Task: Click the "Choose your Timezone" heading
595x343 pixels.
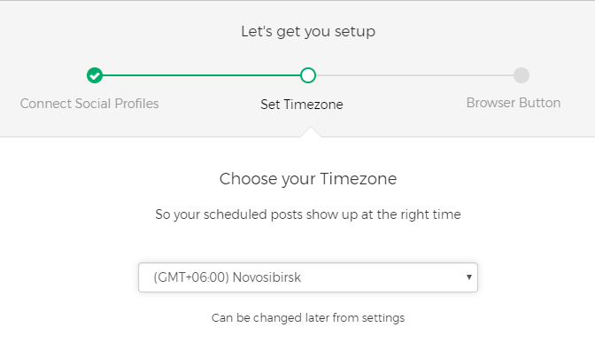Action: pyautogui.click(x=308, y=179)
